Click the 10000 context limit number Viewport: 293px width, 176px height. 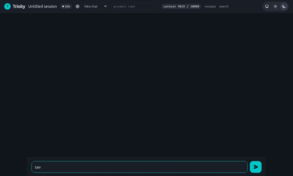pyautogui.click(x=194, y=6)
